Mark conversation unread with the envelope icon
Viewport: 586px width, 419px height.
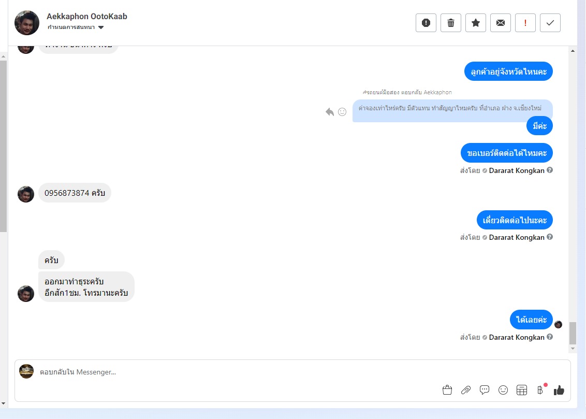tap(501, 23)
